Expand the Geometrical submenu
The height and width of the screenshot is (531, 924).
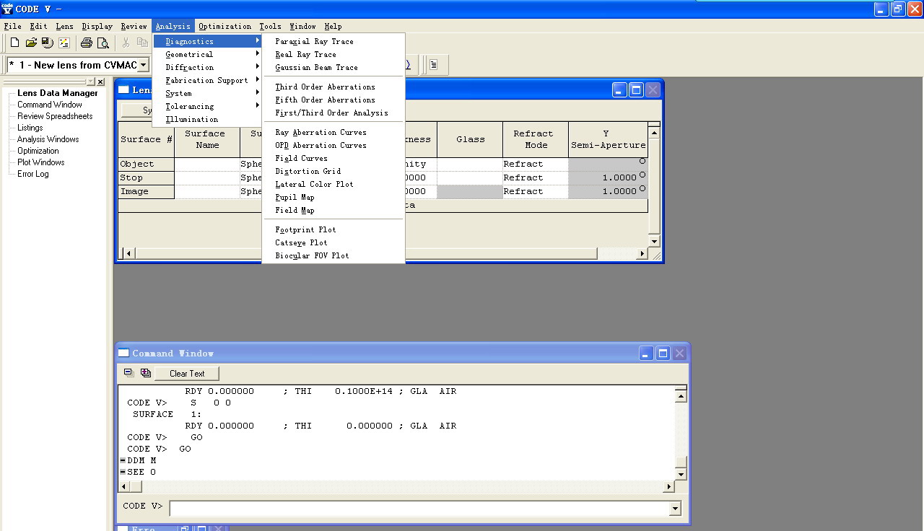click(x=208, y=54)
